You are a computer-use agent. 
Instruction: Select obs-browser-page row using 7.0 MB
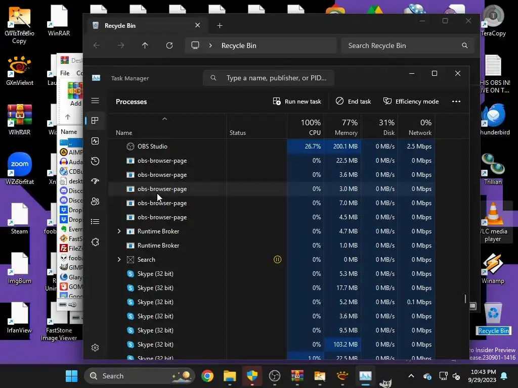[x=272, y=203]
